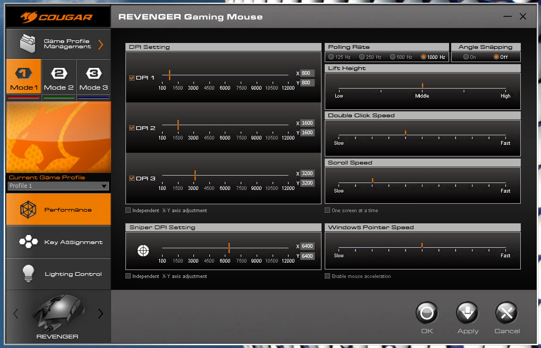Click the Scroll Speed slider

(x=422, y=182)
